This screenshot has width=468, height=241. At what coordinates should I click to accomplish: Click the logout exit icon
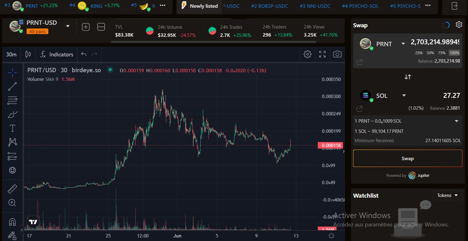(x=455, y=6)
